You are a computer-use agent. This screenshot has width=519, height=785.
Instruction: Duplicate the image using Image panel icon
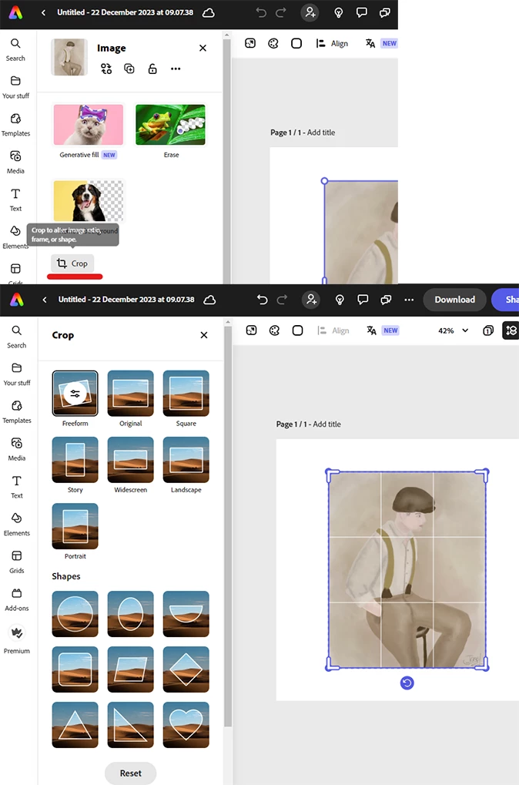click(x=129, y=69)
